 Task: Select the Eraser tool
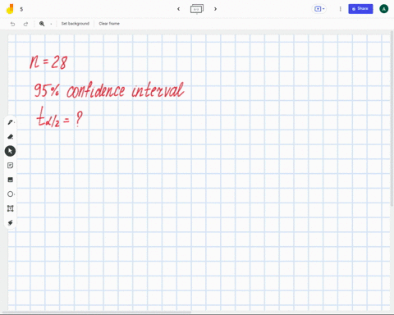(x=11, y=136)
